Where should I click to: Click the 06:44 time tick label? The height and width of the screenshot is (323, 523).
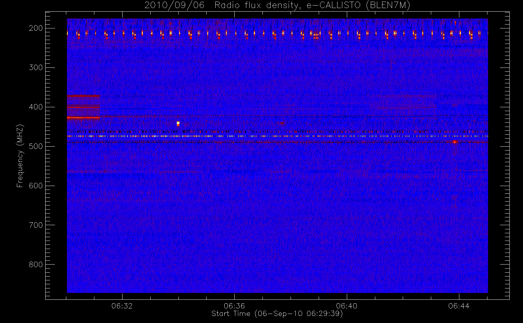[x=459, y=306]
